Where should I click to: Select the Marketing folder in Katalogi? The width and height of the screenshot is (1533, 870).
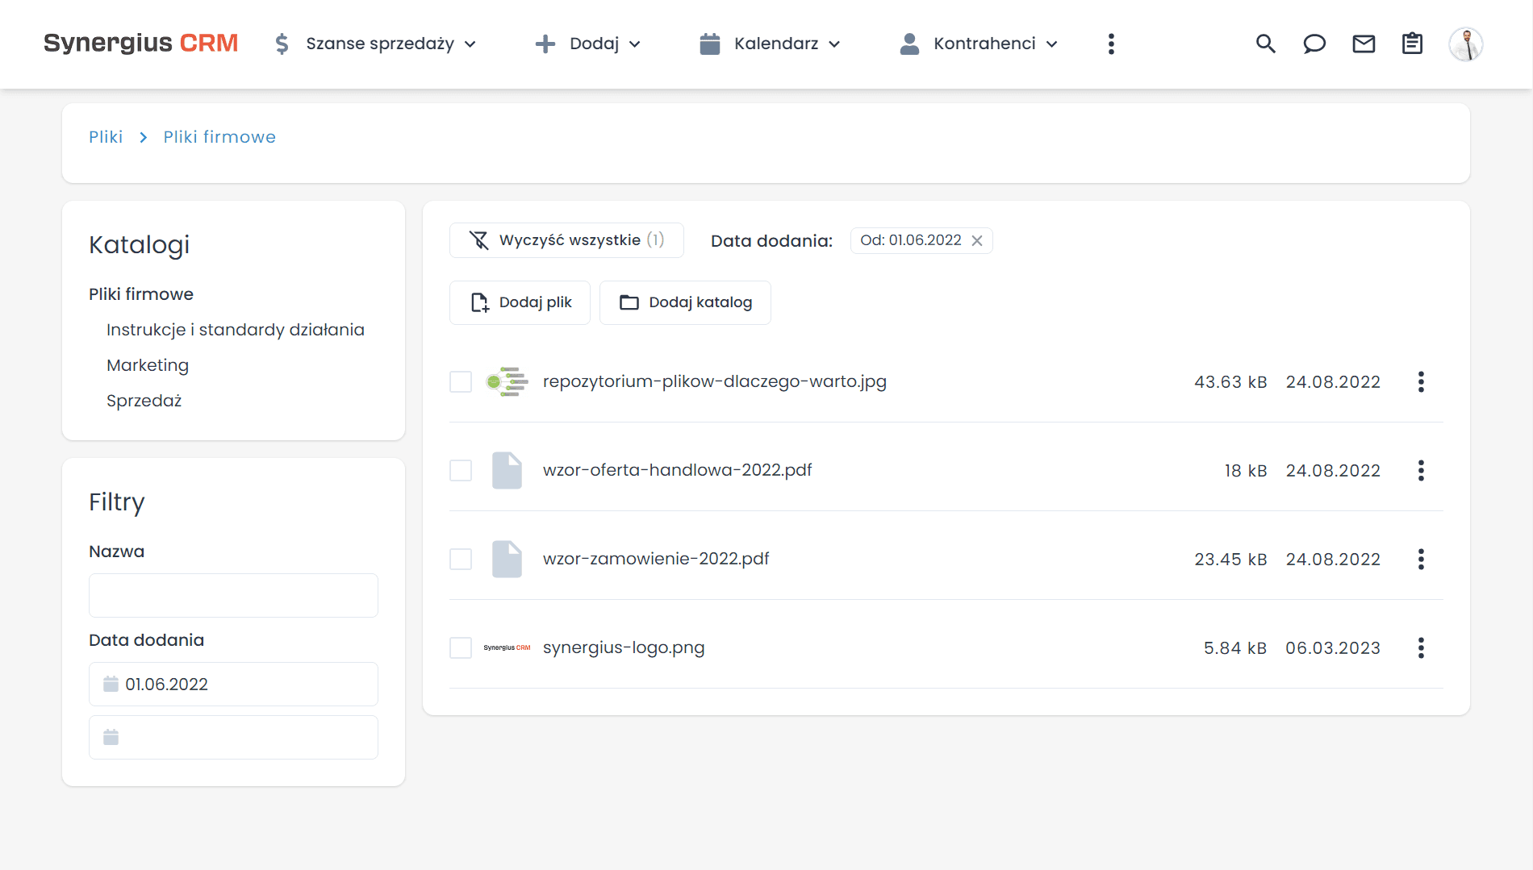[x=148, y=364]
